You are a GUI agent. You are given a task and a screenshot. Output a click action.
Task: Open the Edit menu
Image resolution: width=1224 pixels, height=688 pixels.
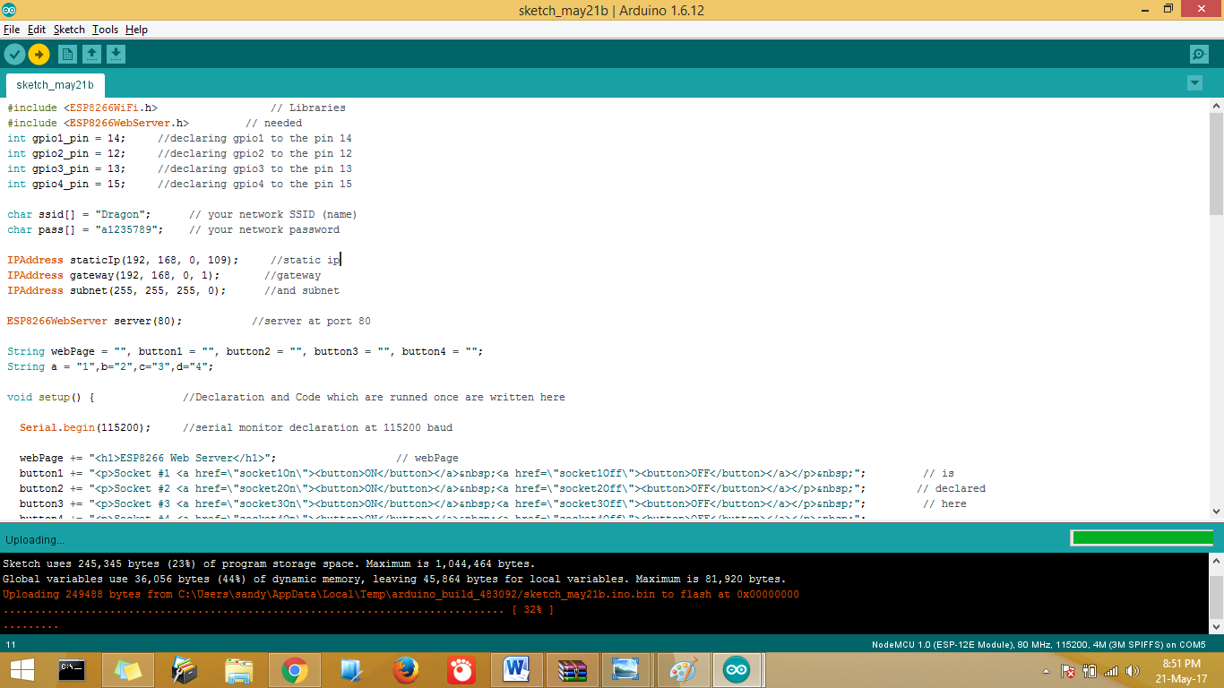(37, 30)
